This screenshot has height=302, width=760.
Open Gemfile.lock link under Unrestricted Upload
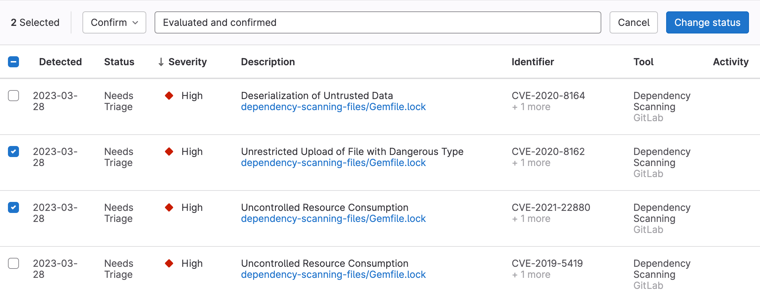333,163
